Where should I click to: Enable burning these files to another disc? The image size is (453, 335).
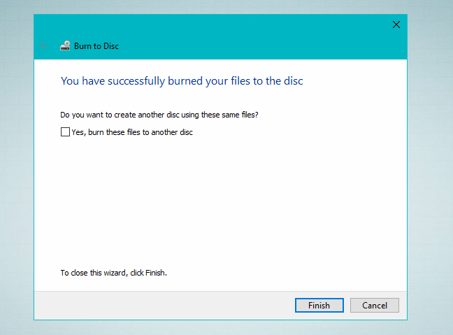(x=65, y=131)
